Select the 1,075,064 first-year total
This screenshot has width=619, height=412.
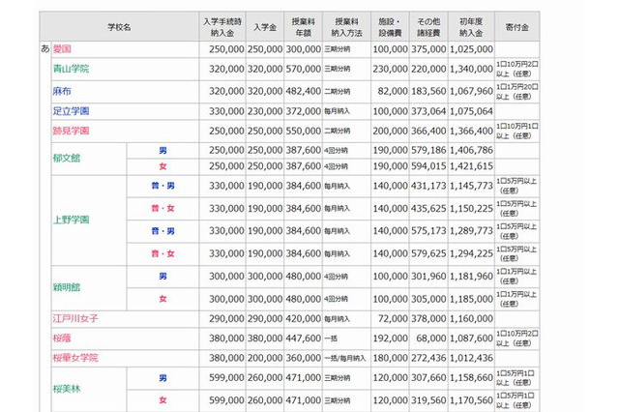tap(471, 111)
